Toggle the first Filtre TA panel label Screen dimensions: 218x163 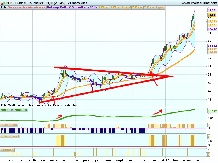[7, 110]
